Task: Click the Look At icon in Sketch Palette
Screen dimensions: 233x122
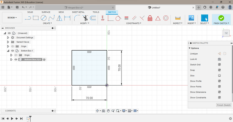Action: point(219,59)
